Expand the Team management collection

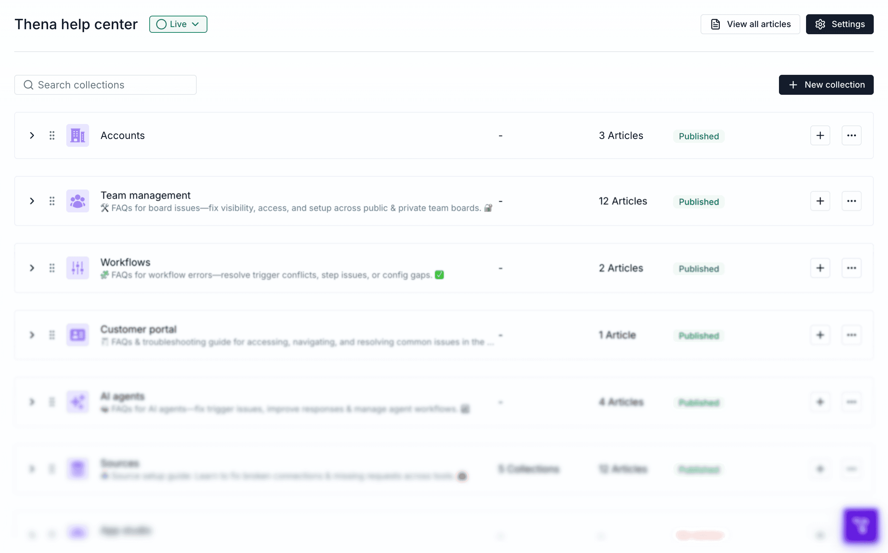pyautogui.click(x=32, y=201)
